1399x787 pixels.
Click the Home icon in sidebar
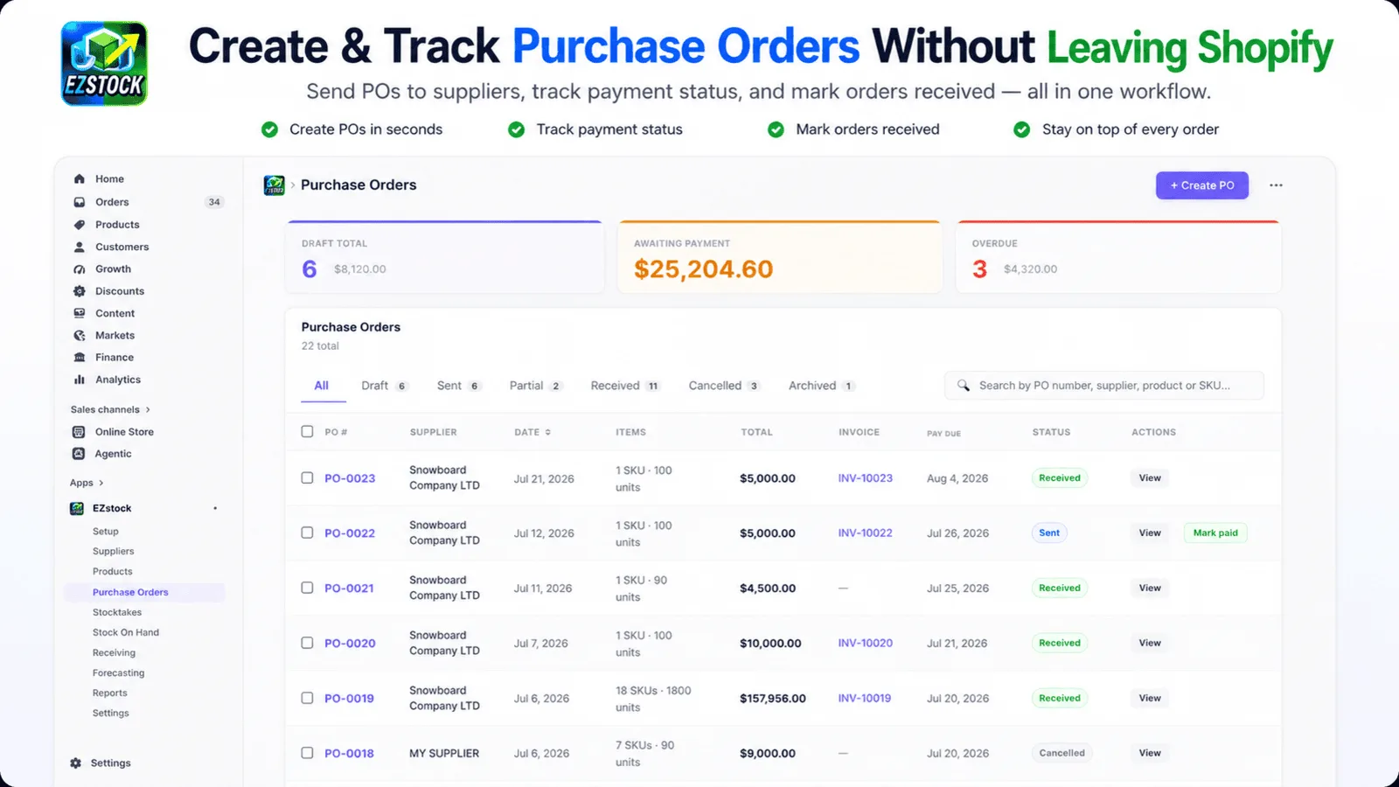(80, 178)
